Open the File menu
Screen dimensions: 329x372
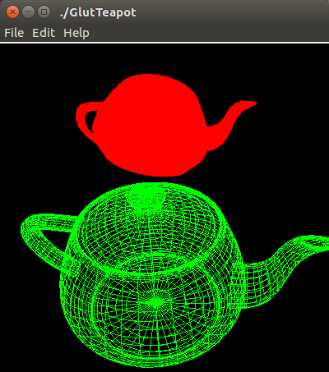coord(14,33)
